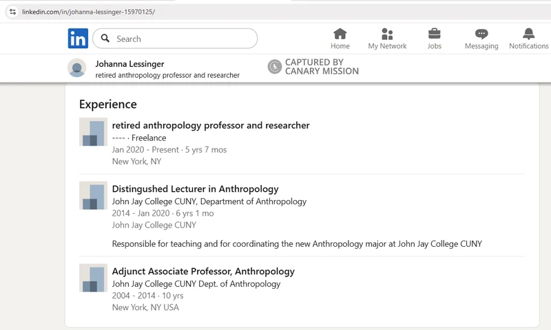551x330 pixels.
Task: Open 'Distingushed Lecturer in Anthropology' title
Action: point(196,188)
